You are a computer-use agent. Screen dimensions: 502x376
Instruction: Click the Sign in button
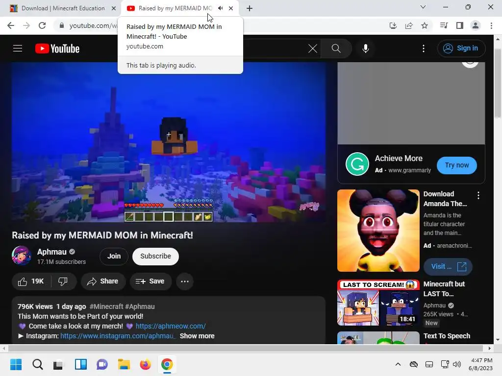tap(461, 48)
